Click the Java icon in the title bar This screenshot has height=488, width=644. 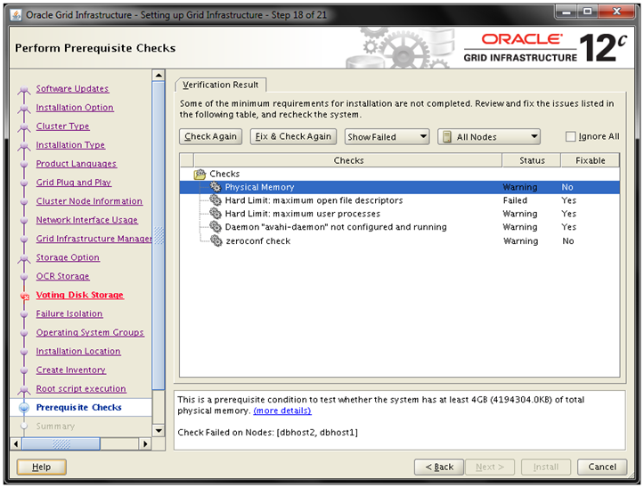[x=16, y=15]
